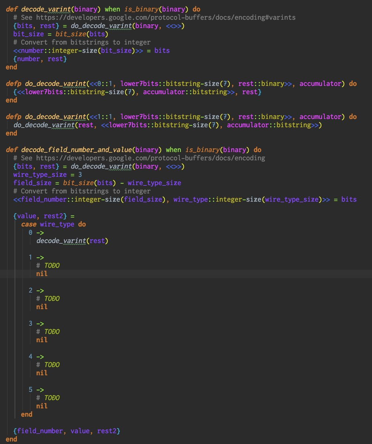Click the '<<1::1' pattern in do_decode_varint

[101, 117]
